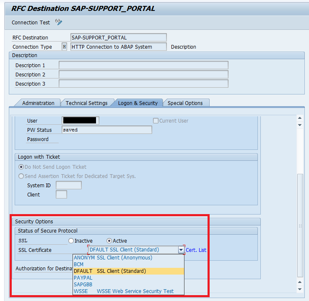Open the Special Options tab
The image size is (309, 301).
pos(185,103)
